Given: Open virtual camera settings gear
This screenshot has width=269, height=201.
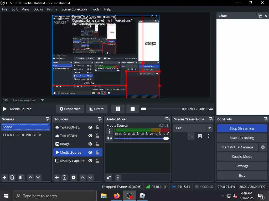Looking at the screenshot, I should coord(263,147).
